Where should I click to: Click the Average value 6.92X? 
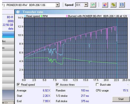[x=46, y=91]
